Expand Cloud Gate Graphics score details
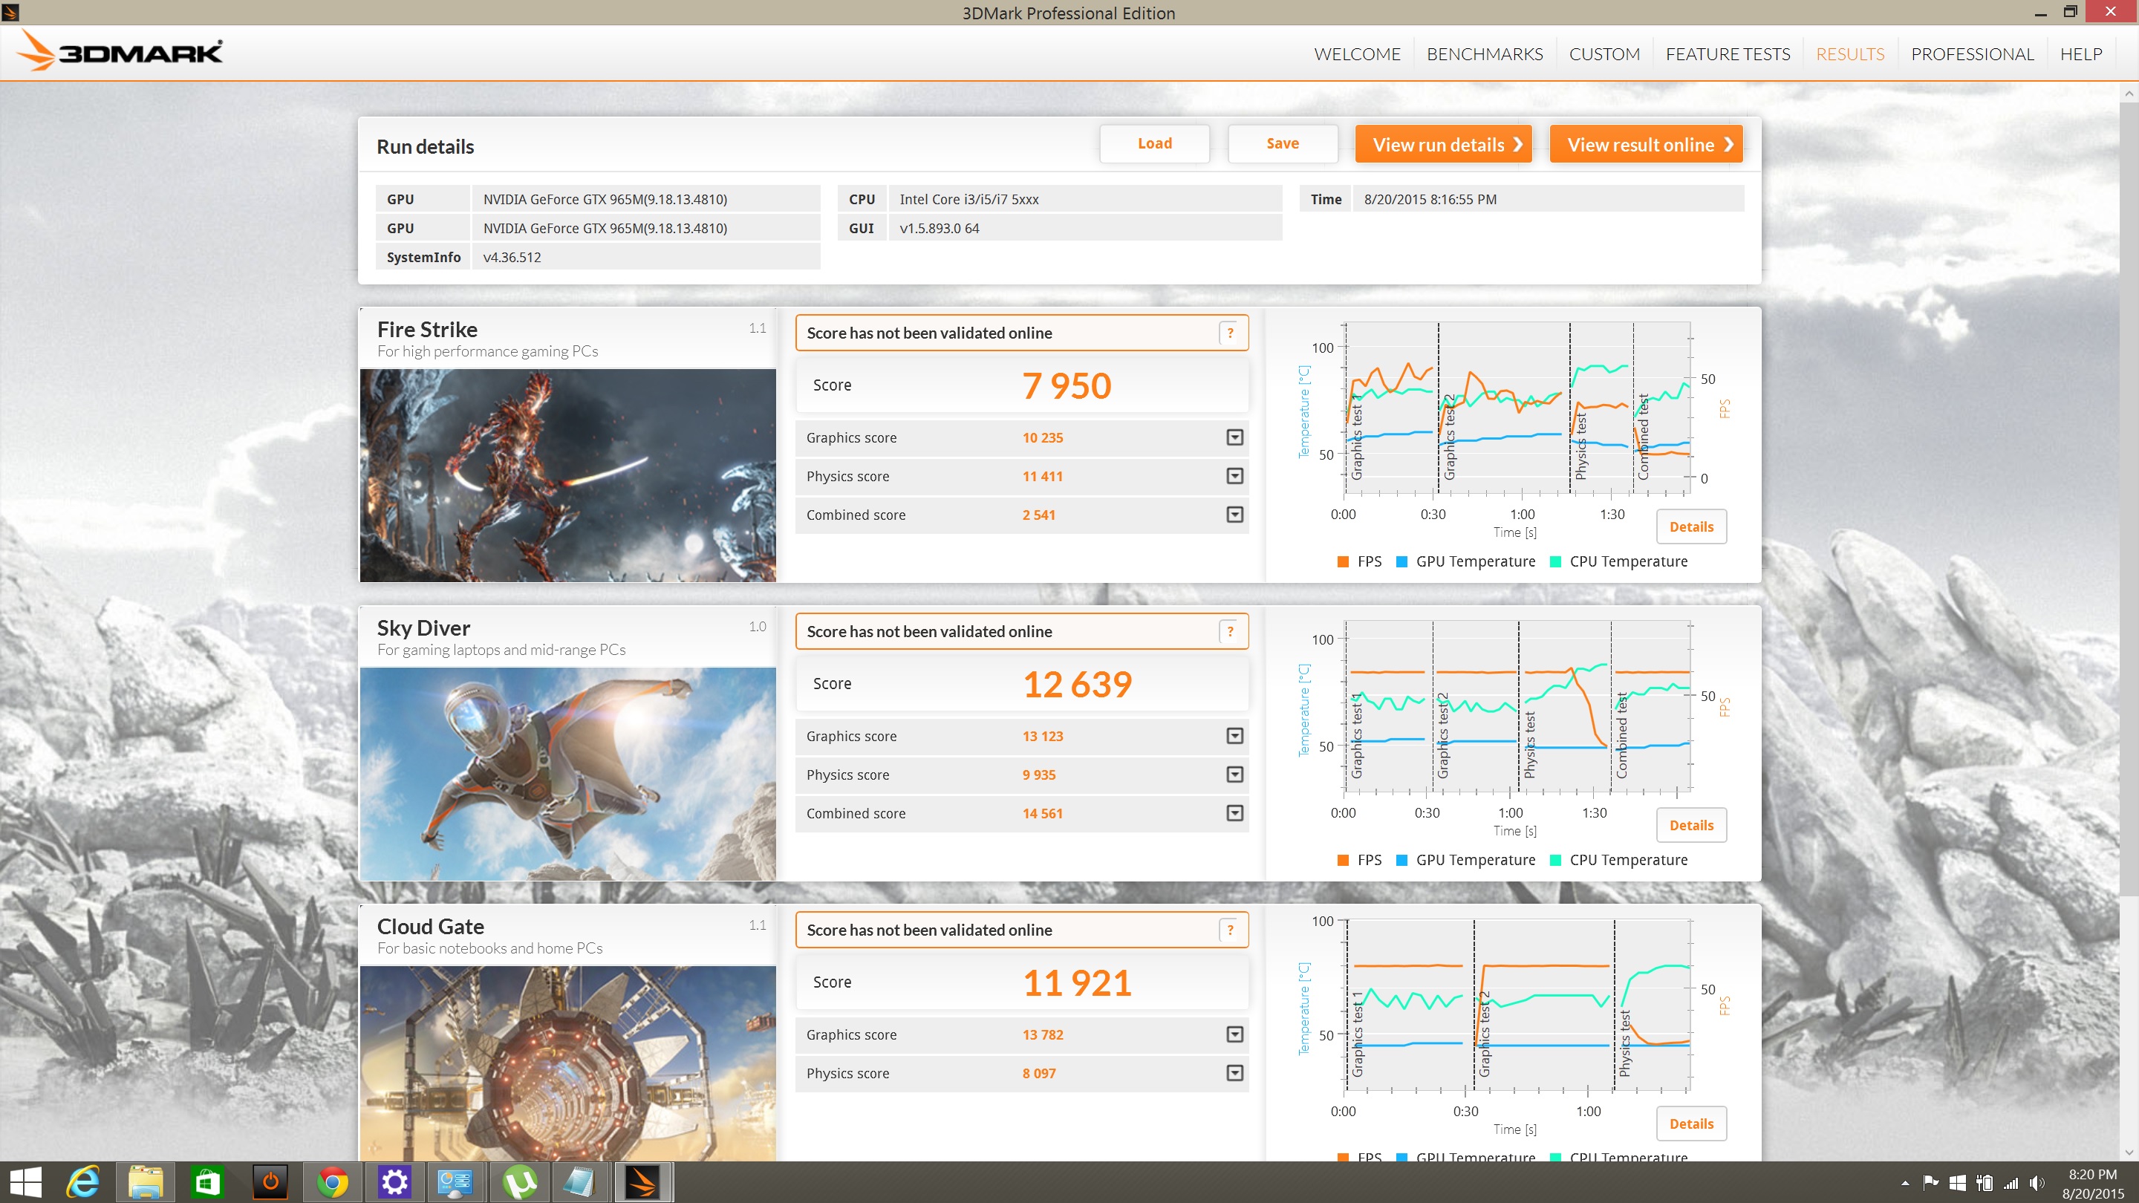 point(1234,1034)
